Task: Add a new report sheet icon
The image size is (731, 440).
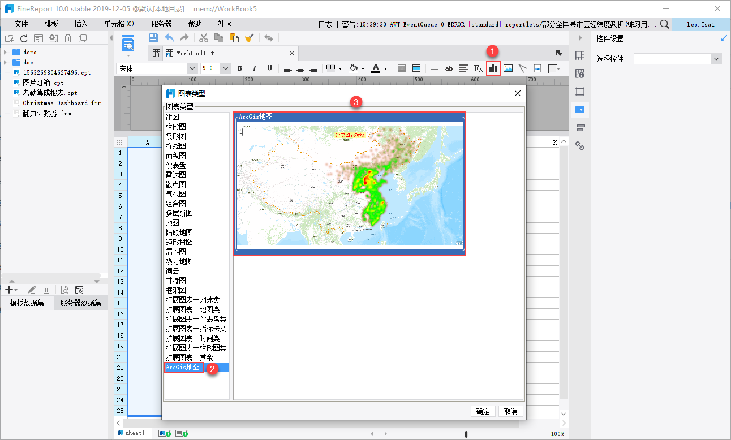Action: coord(165,433)
